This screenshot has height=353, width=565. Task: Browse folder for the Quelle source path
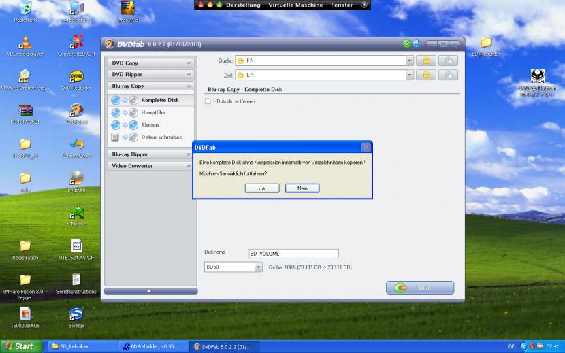pos(426,61)
